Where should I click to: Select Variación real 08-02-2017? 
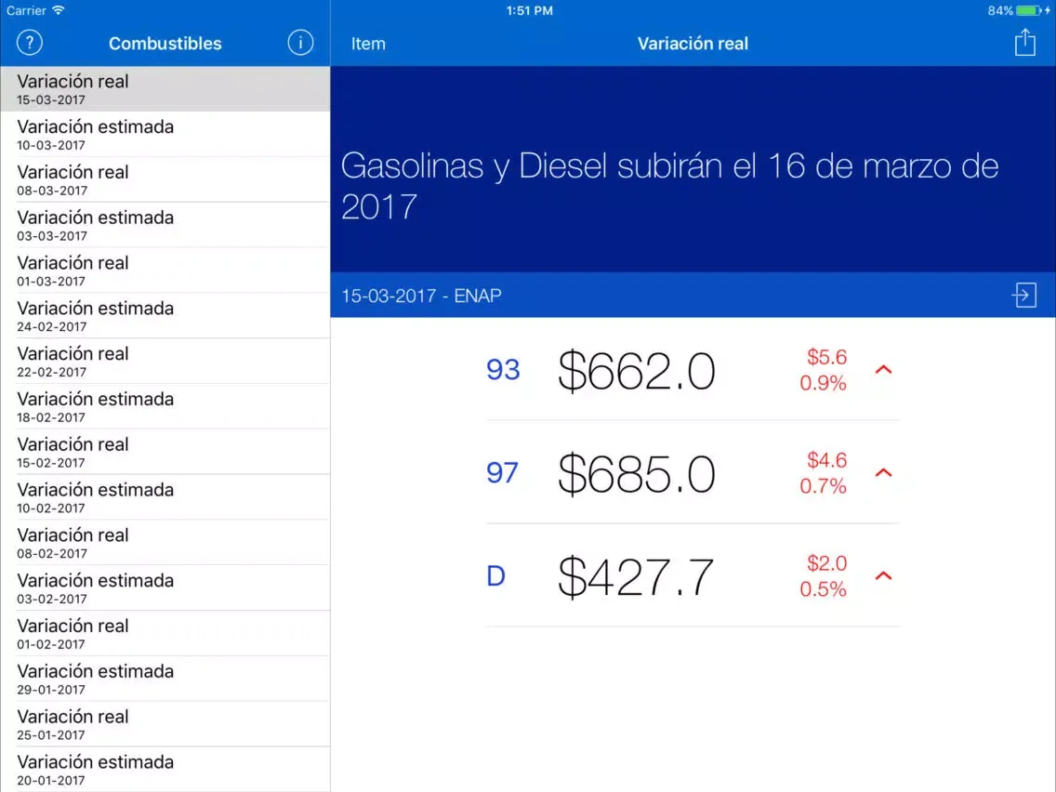[165, 543]
